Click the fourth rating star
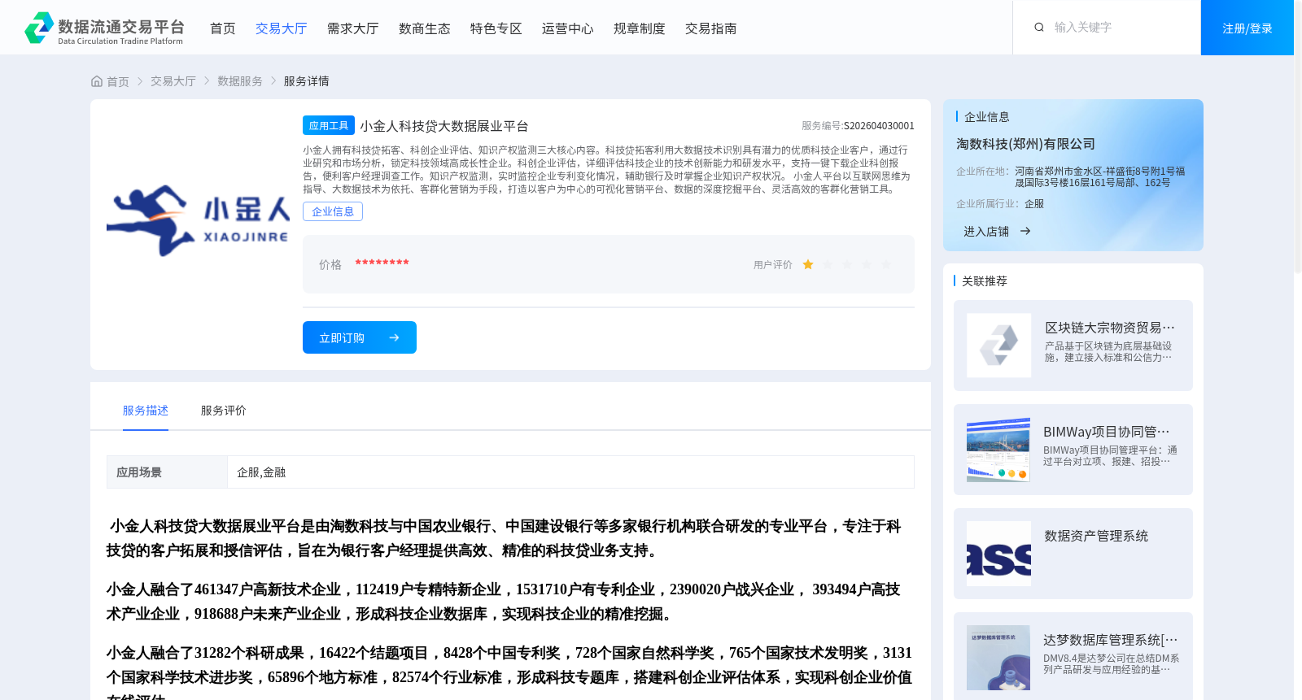1302x700 pixels. coord(867,264)
